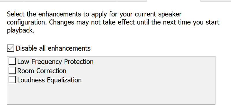Screen dimensions: 231x105
Task: Click the Disable all enhancements label text
Action: click(x=53, y=48)
